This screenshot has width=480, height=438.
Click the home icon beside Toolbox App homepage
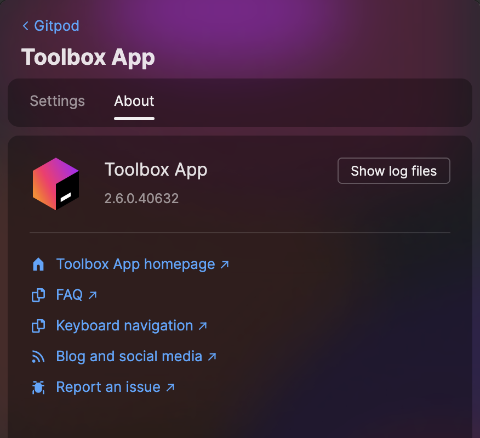click(x=38, y=264)
